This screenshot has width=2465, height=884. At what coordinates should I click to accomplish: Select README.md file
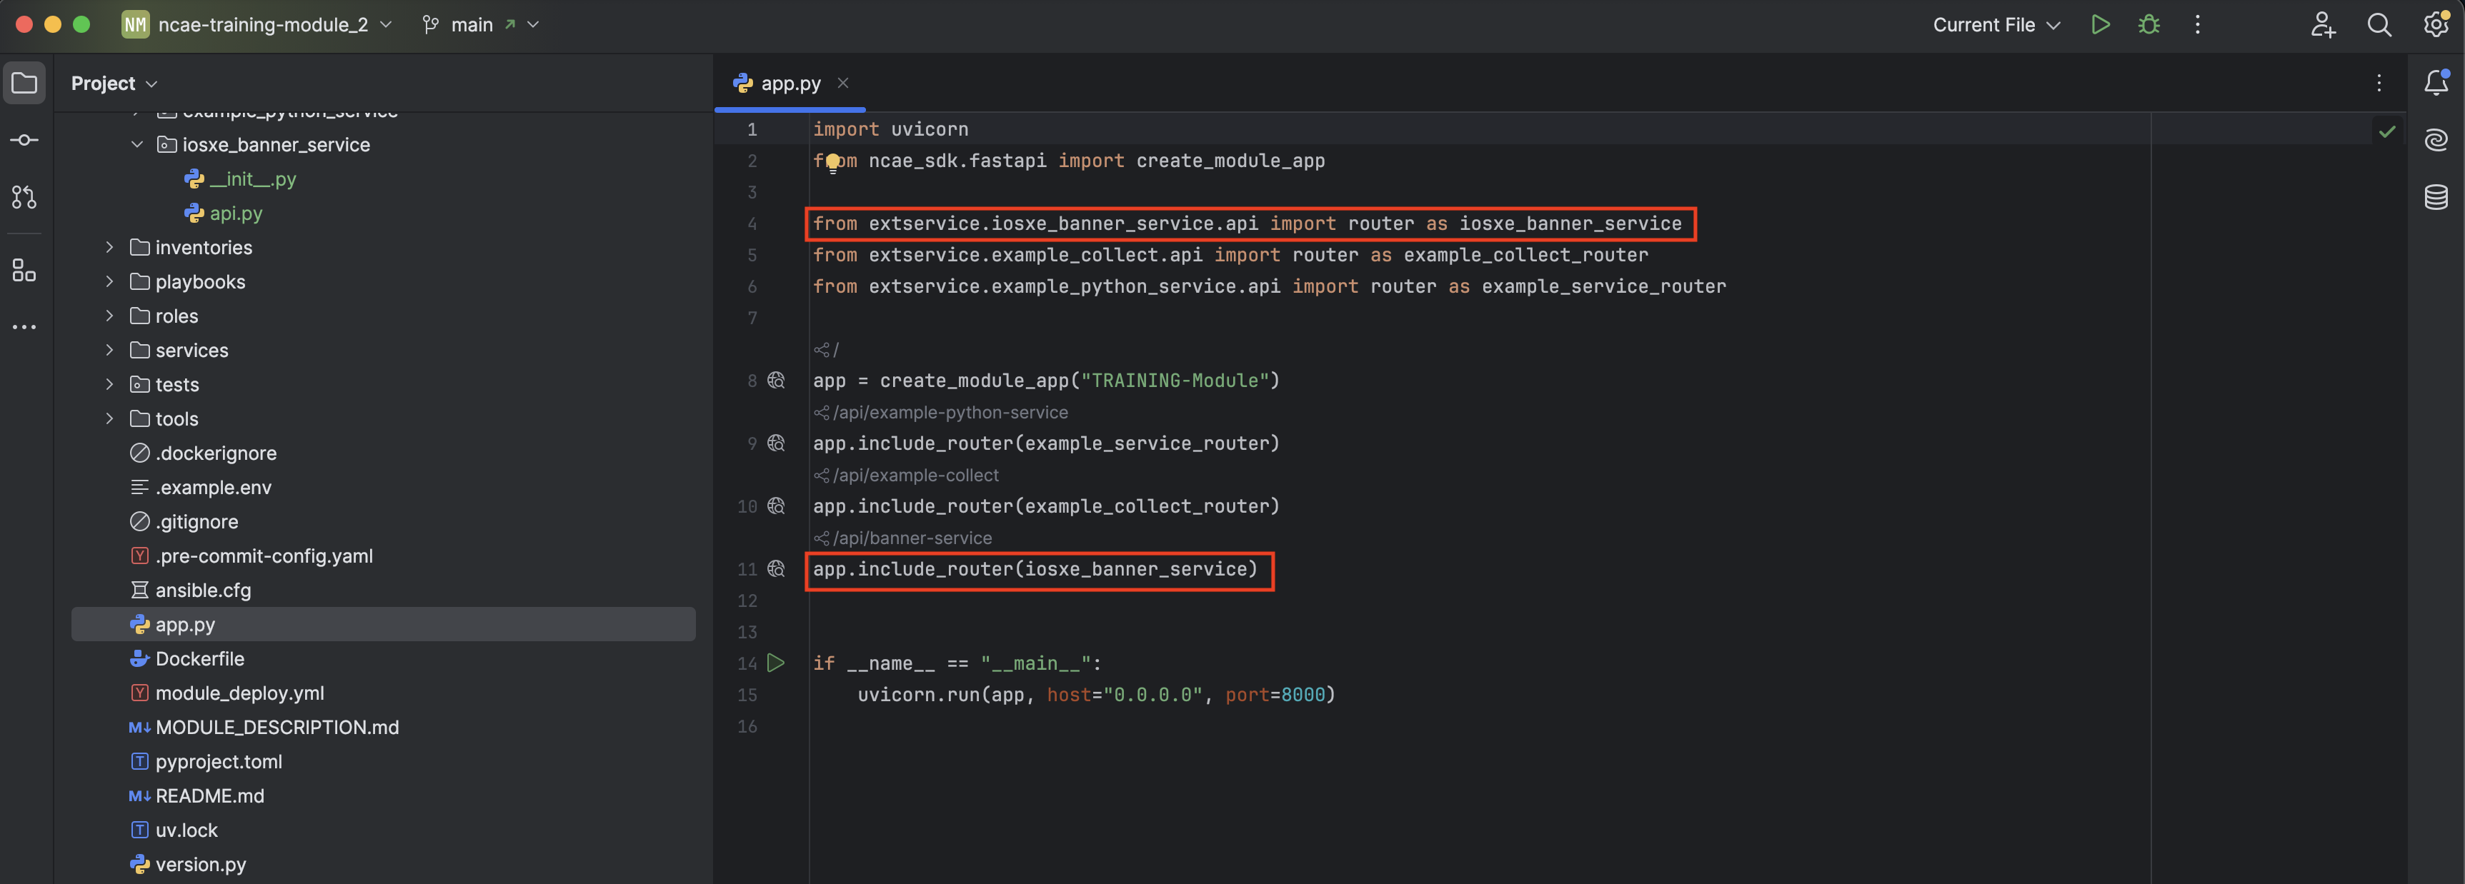pyautogui.click(x=196, y=796)
